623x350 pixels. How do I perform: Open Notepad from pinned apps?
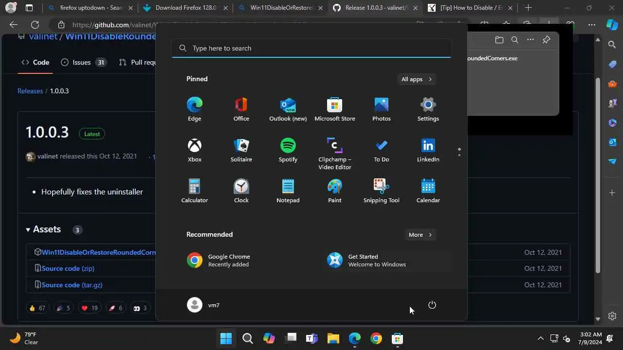pyautogui.click(x=288, y=191)
